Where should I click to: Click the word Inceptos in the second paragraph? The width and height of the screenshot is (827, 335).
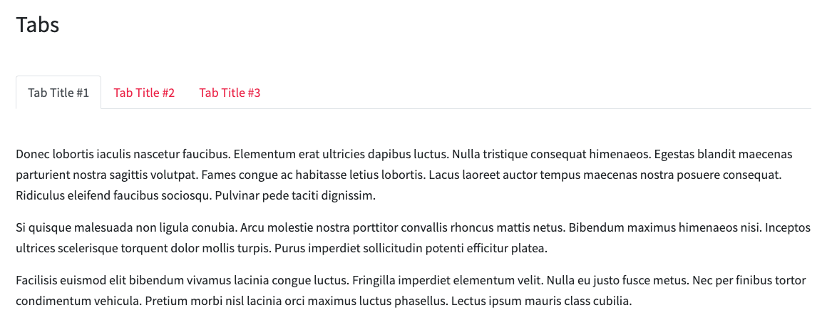[788, 228]
